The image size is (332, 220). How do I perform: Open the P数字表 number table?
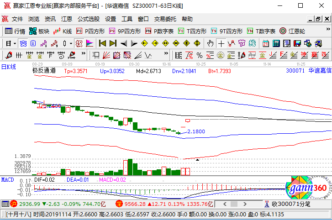point(159,31)
